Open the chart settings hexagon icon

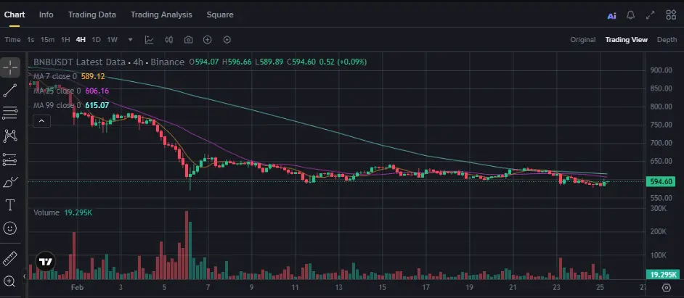point(227,40)
